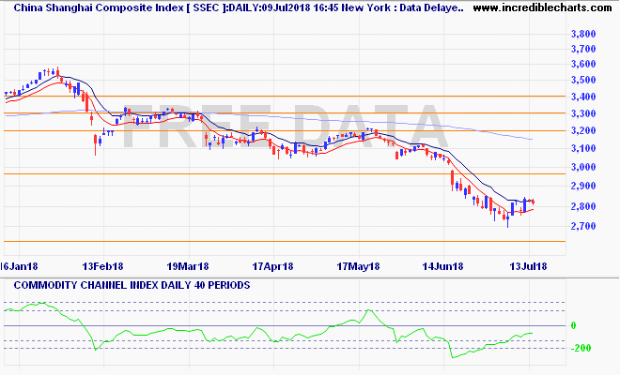620x375 pixels.
Task: Click the 3,800 price axis label
Action: (x=584, y=35)
